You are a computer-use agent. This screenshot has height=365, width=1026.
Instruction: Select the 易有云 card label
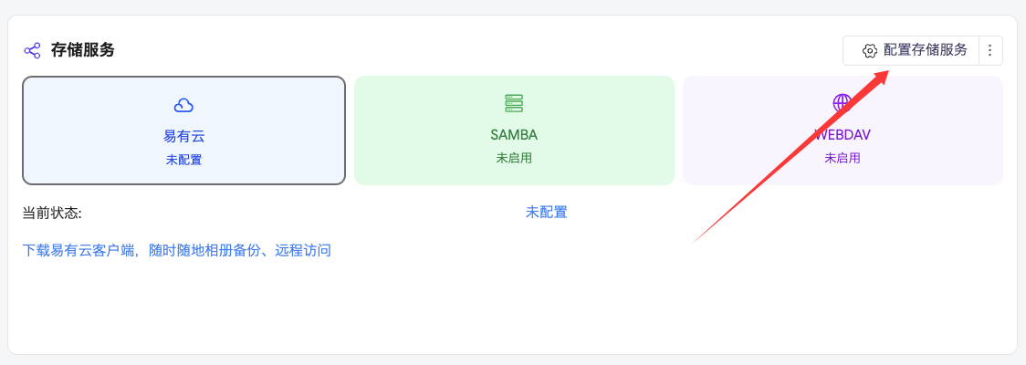point(183,136)
